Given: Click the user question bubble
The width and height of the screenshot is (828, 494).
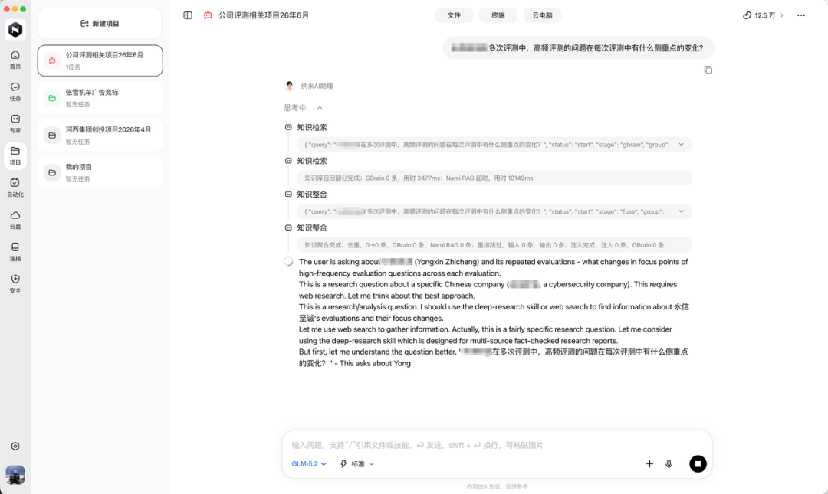Looking at the screenshot, I should pyautogui.click(x=578, y=48).
